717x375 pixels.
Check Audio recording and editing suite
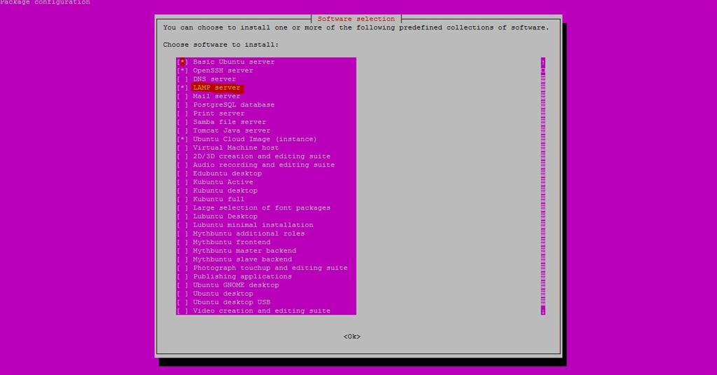point(183,165)
